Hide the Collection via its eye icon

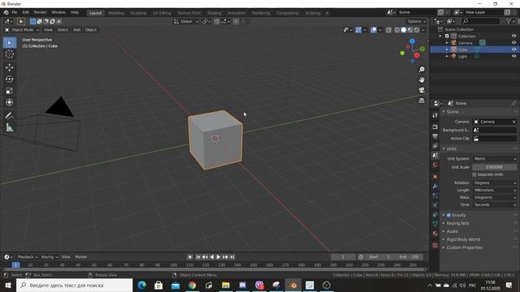(x=513, y=36)
